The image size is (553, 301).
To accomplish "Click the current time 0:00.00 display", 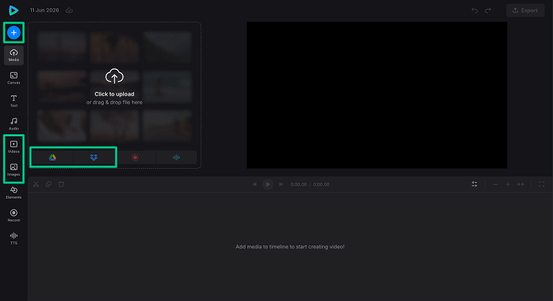I will tap(299, 184).
